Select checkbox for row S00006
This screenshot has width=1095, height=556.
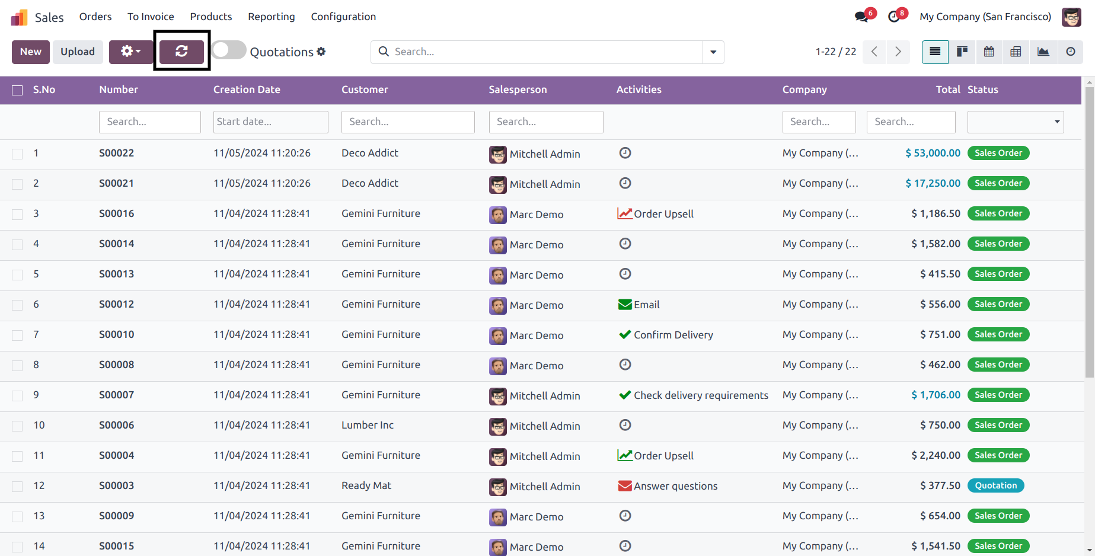pyautogui.click(x=17, y=426)
